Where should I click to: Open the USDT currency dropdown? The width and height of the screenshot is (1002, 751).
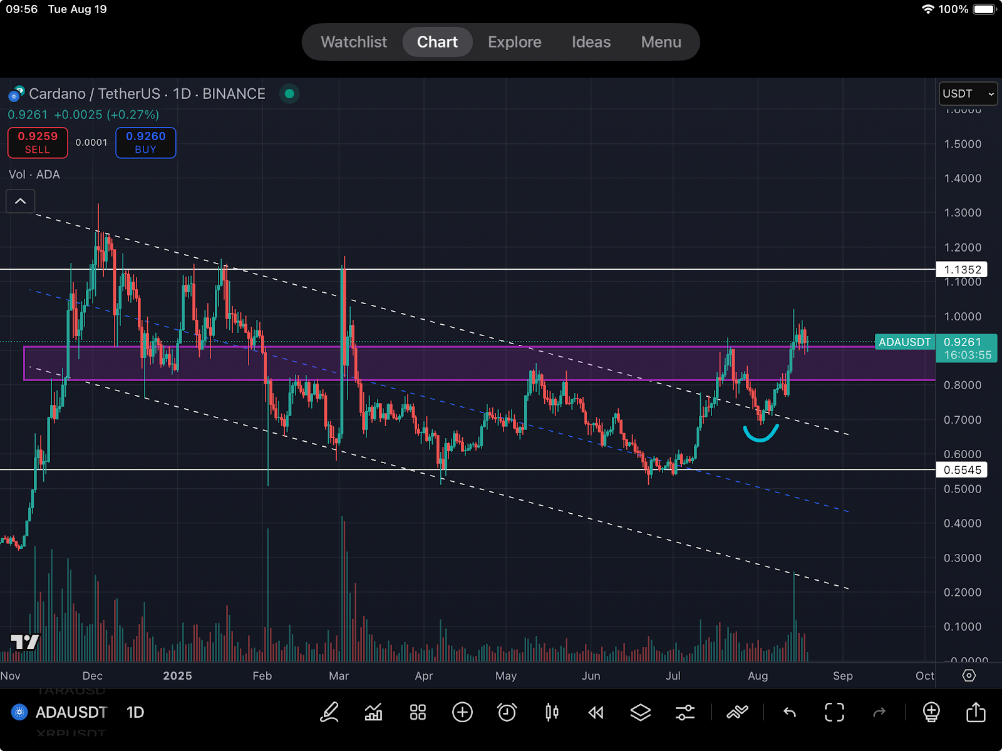click(968, 94)
